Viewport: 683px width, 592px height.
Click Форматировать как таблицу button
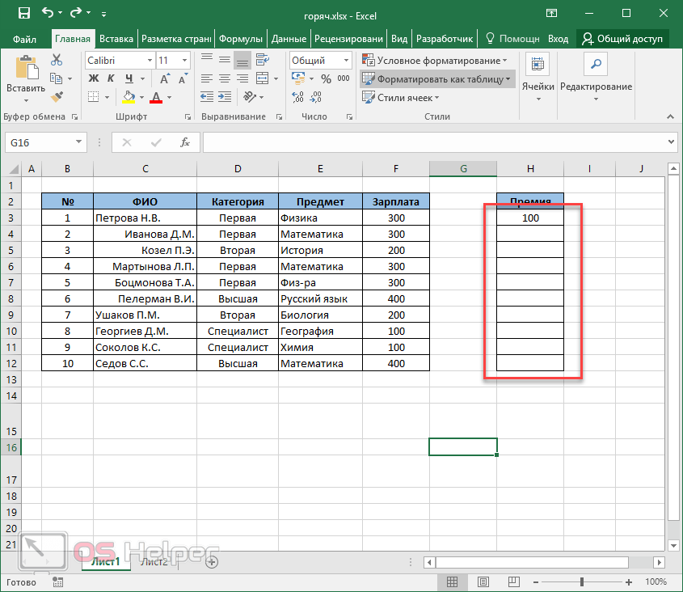tap(436, 78)
